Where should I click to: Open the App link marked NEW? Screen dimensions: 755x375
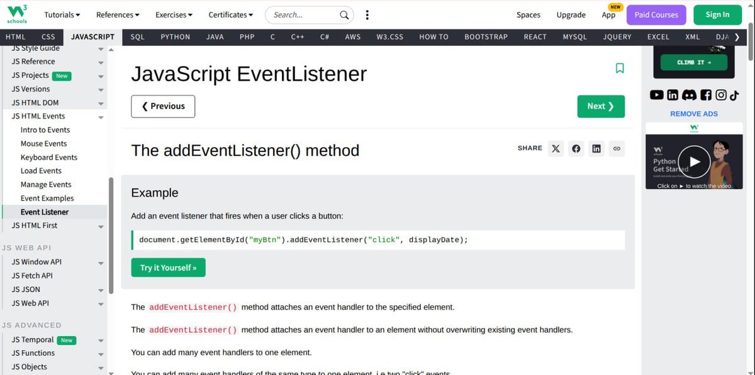[x=609, y=14]
